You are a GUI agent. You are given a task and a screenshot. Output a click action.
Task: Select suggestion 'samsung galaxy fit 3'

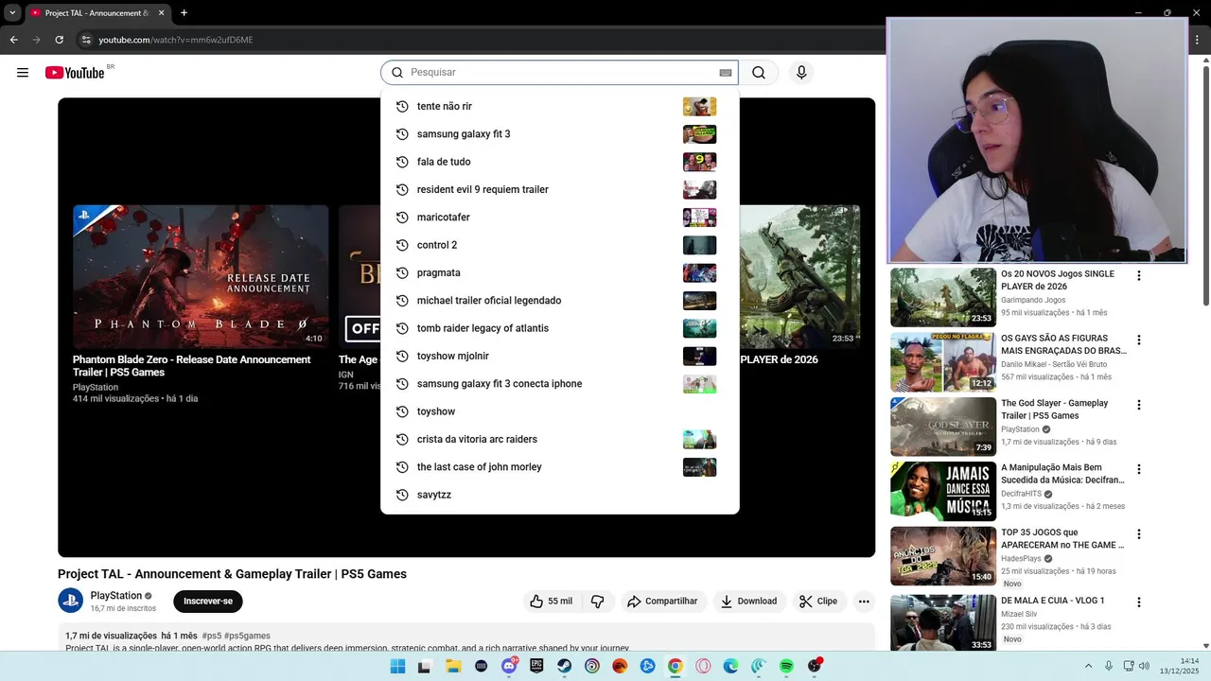click(x=559, y=134)
